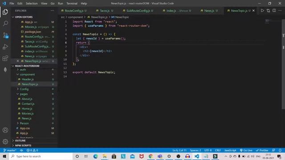Switch to the SubRouteConfig.js tab
Viewport: 285px width, 160px height.
tap(138, 11)
